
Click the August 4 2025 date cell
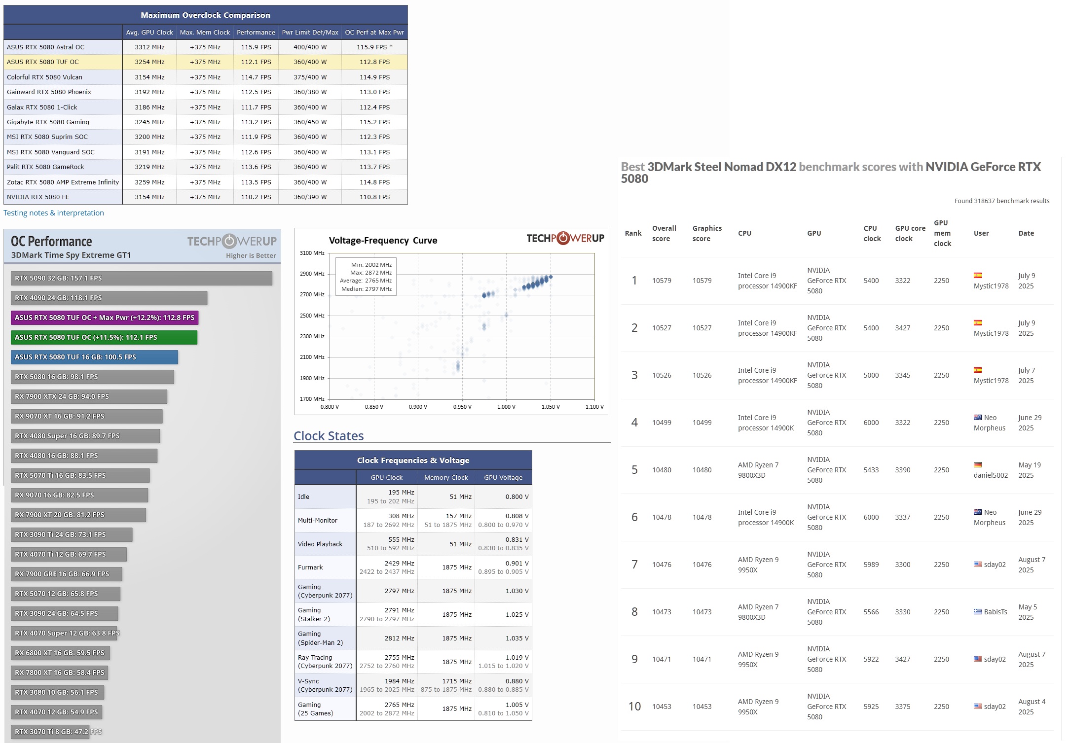tap(1032, 707)
